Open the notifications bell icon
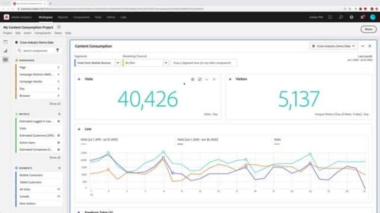The image size is (380, 213). pos(362,17)
